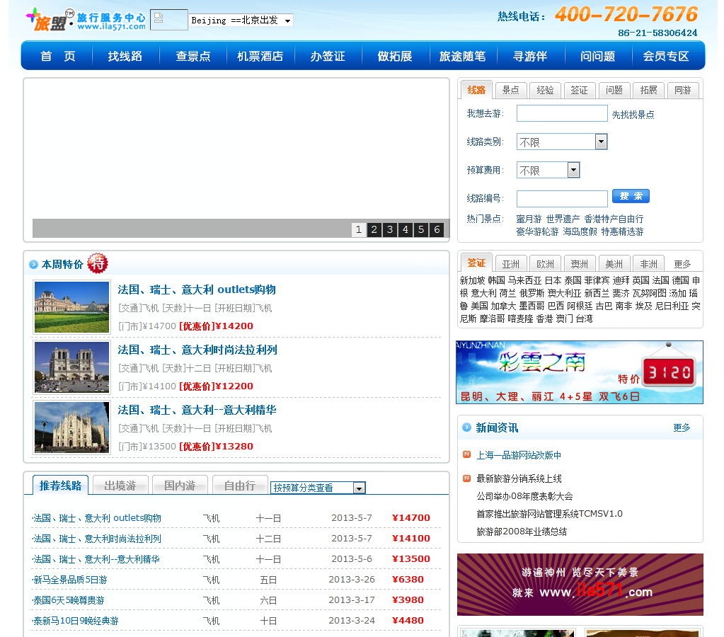
Task: Open Milan cathedral thumbnail for 意大利精华 tour
Action: pos(71,427)
